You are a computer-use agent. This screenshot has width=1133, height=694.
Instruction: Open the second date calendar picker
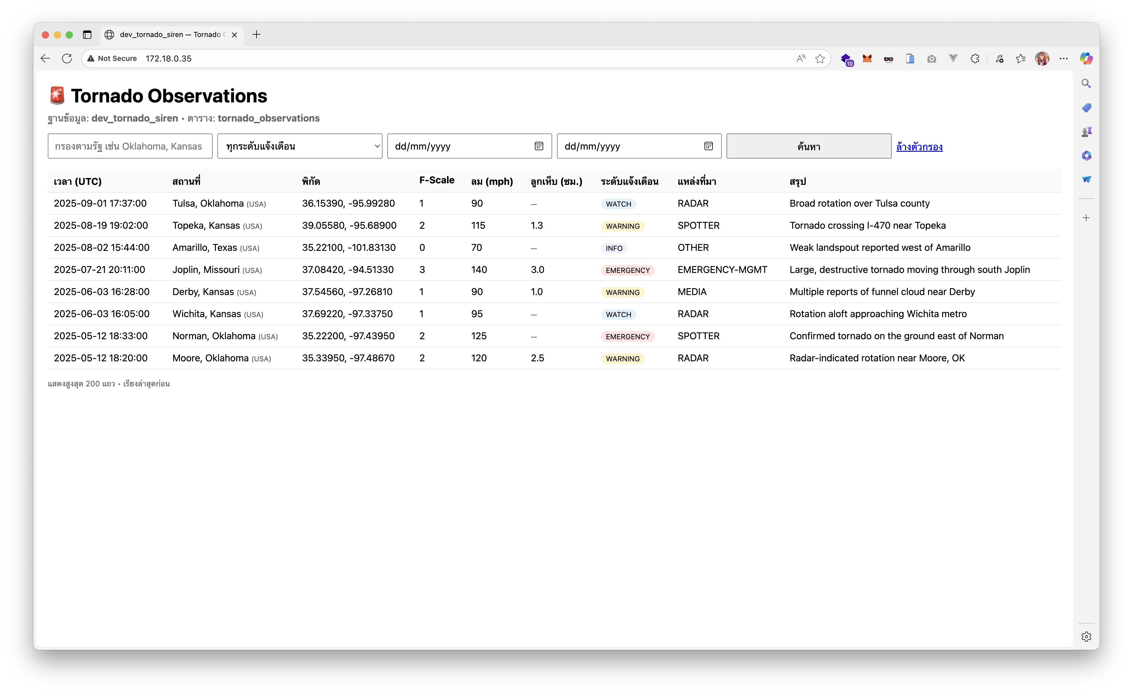pos(708,146)
